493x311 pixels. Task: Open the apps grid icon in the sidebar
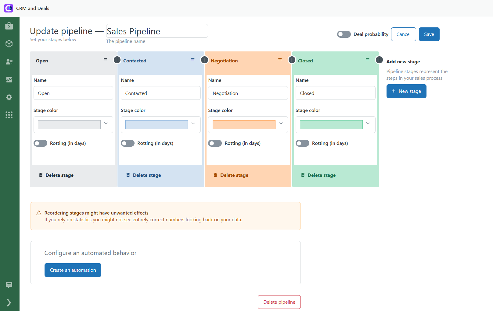point(9,115)
